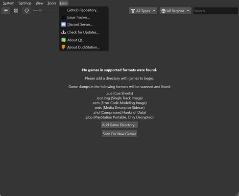
Task: Select Check for Updates...
Action: click(84, 32)
